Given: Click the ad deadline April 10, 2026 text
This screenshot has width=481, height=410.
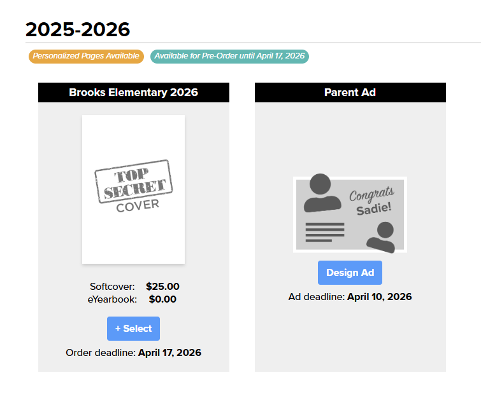Looking at the screenshot, I should click(x=379, y=297).
